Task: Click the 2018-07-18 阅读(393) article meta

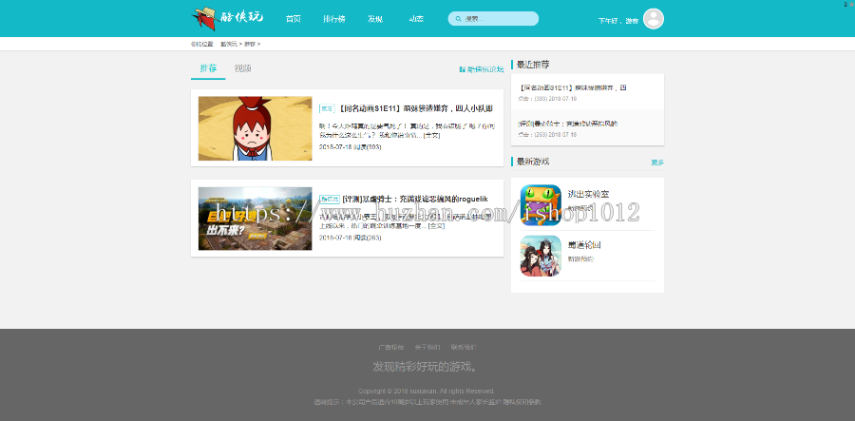Action: click(350, 147)
